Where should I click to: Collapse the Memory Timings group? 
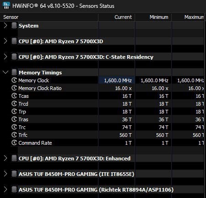click(5, 72)
